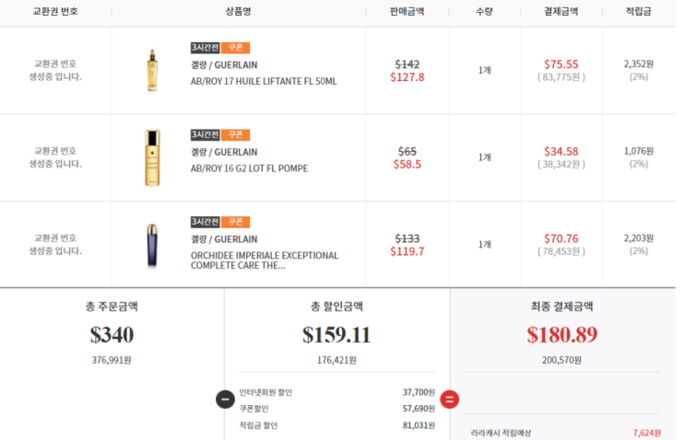Click the $180.89 final payment amount

(562, 335)
